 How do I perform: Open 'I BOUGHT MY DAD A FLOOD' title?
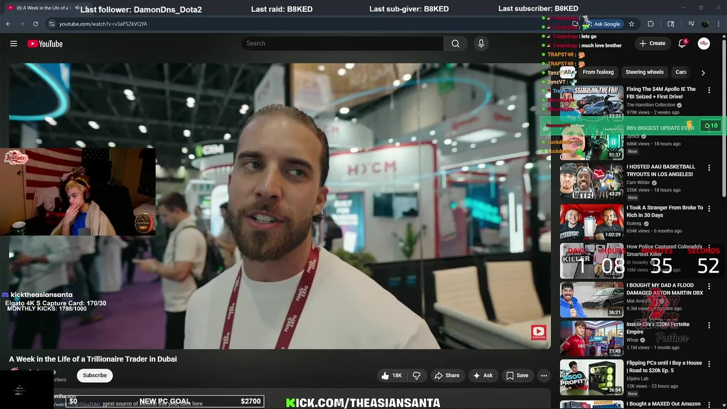click(x=665, y=289)
